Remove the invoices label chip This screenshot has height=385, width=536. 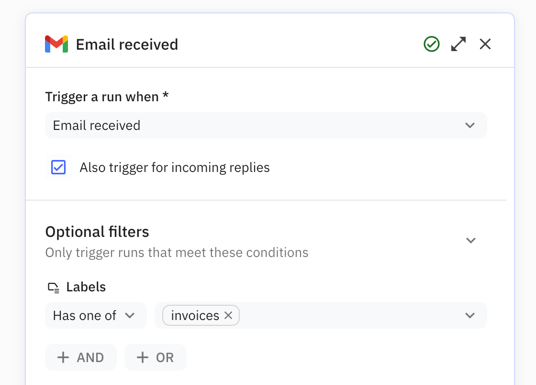coord(228,316)
